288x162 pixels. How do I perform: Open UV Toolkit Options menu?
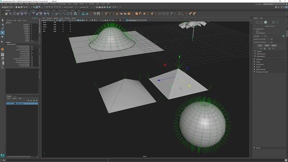(256, 18)
